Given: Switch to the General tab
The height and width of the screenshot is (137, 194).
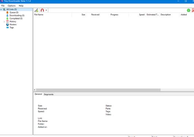Looking at the screenshot, I should (x=38, y=94).
